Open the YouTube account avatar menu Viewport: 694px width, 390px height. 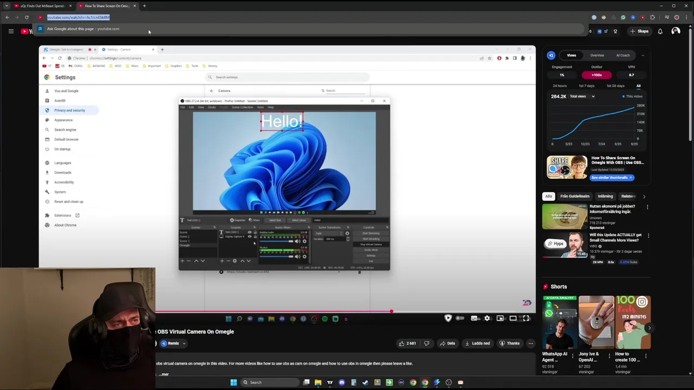676,31
